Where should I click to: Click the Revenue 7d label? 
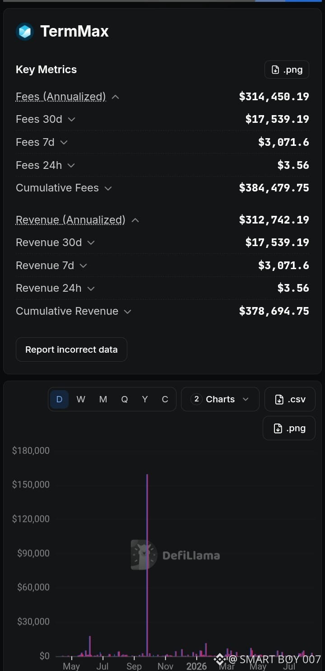pos(45,266)
